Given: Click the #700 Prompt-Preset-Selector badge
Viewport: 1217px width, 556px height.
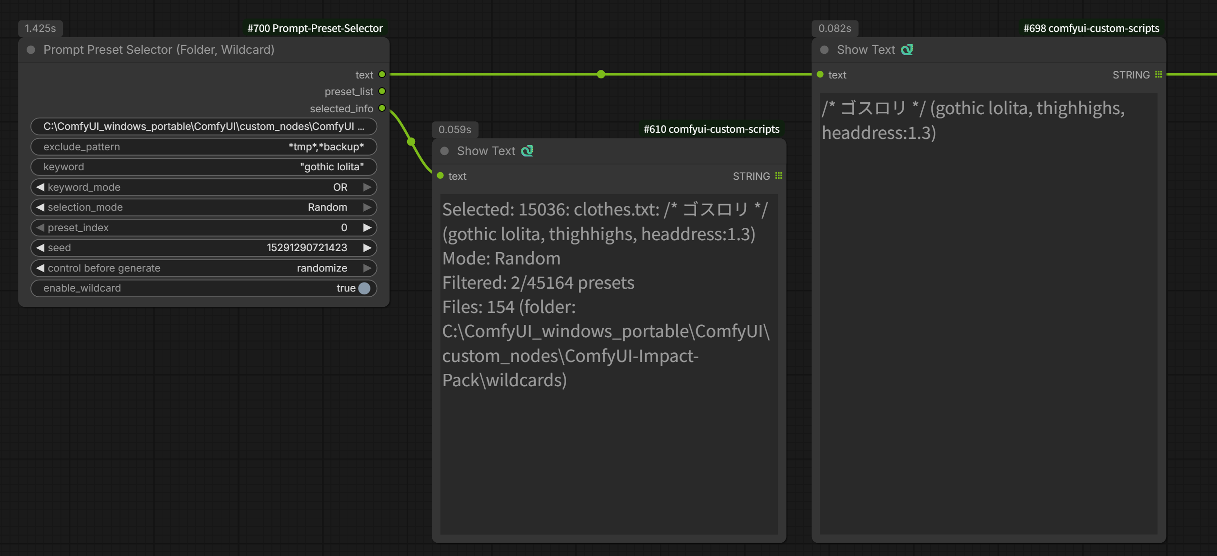Looking at the screenshot, I should pos(315,28).
